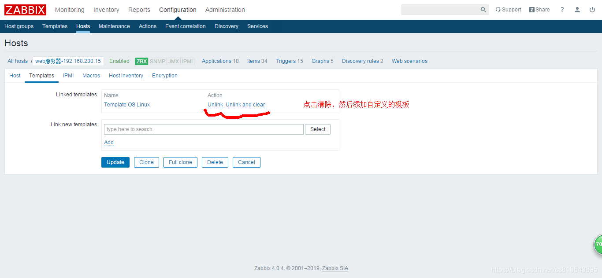Image resolution: width=602 pixels, height=278 pixels.
Task: Open the Zabbix SIA footer link
Action: coord(335,268)
